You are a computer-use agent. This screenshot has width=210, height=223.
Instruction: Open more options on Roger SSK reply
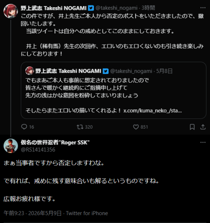(x=203, y=142)
